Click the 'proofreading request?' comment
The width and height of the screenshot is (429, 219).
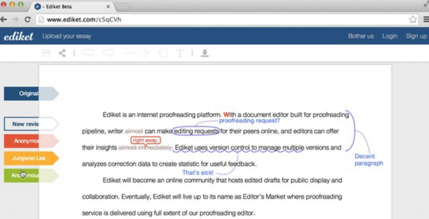(x=250, y=120)
